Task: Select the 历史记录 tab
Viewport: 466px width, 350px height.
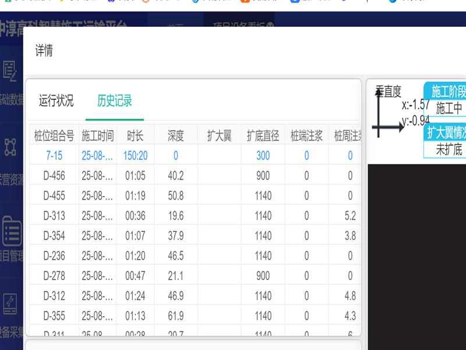Action: point(115,100)
